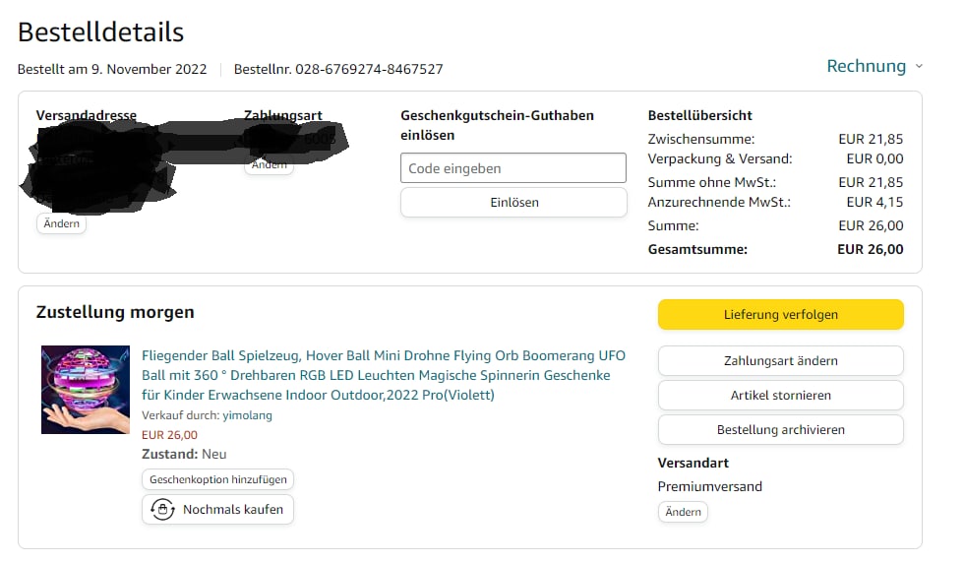Open the flying ball product thumbnail
Screen dimensions: 965x563
[x=86, y=390]
